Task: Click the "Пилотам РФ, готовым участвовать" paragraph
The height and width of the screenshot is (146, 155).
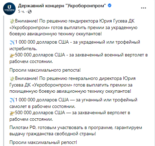Action: tap(76, 131)
